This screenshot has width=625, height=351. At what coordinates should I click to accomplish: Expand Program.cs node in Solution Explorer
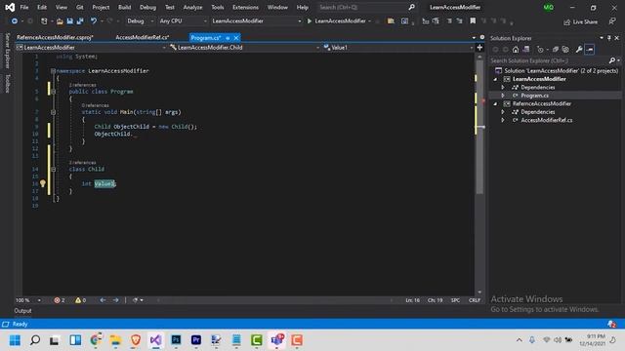click(503, 96)
